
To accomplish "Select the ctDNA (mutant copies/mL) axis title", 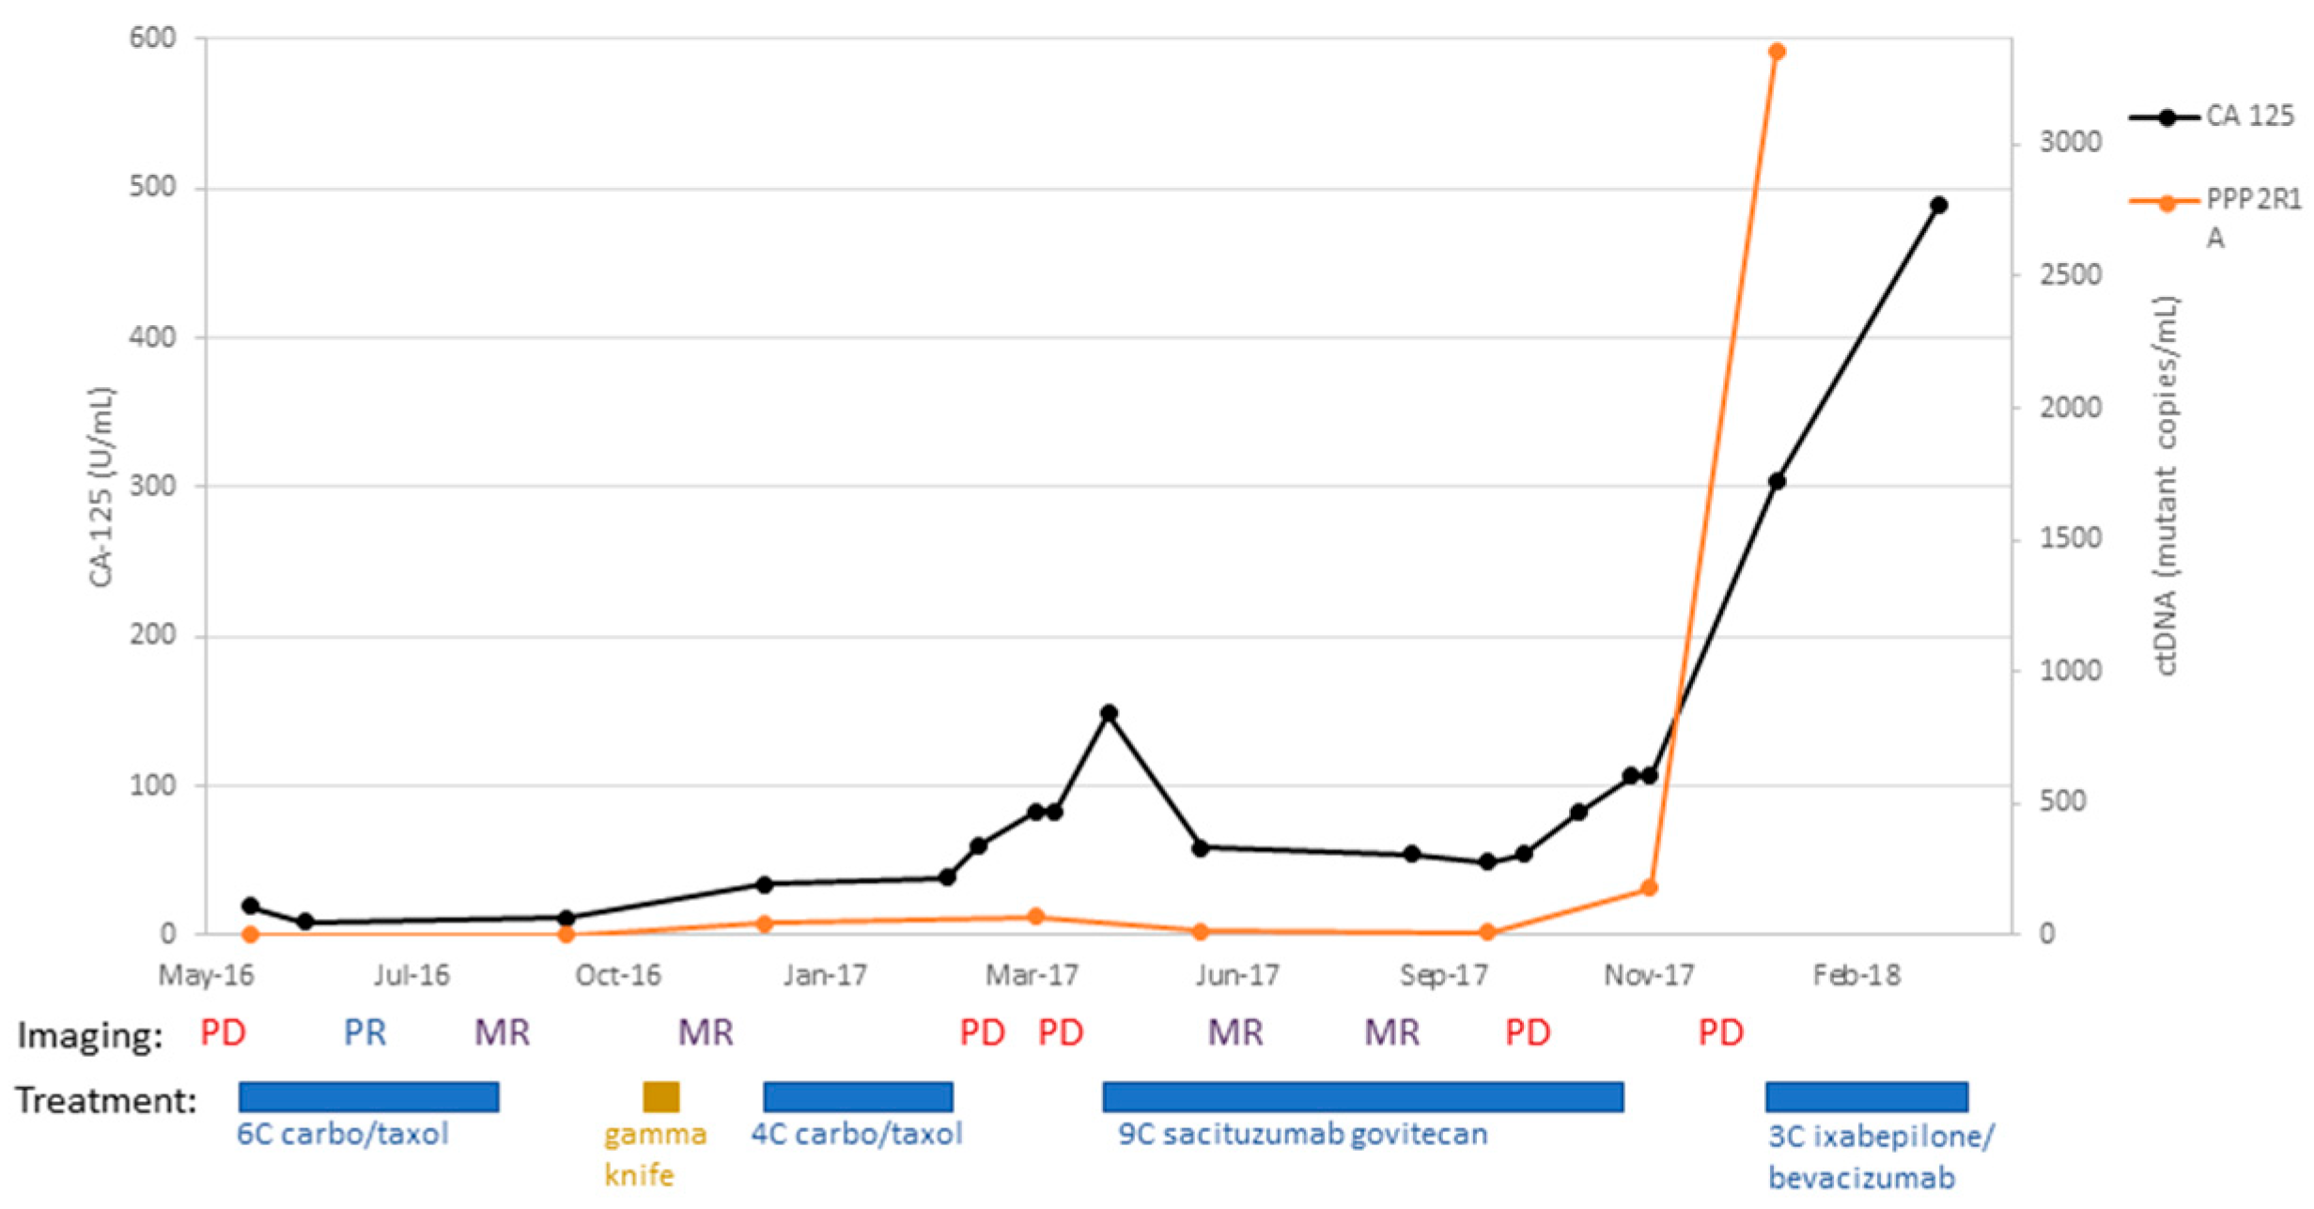I will (2166, 487).
